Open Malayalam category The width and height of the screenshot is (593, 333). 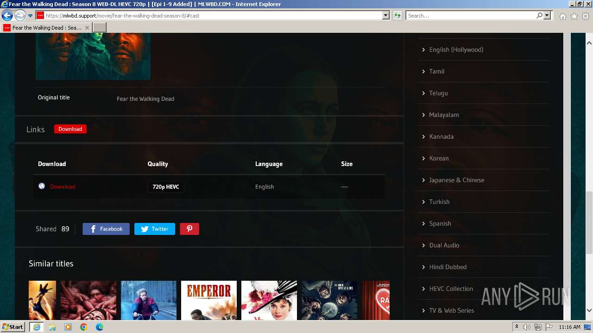coord(444,115)
